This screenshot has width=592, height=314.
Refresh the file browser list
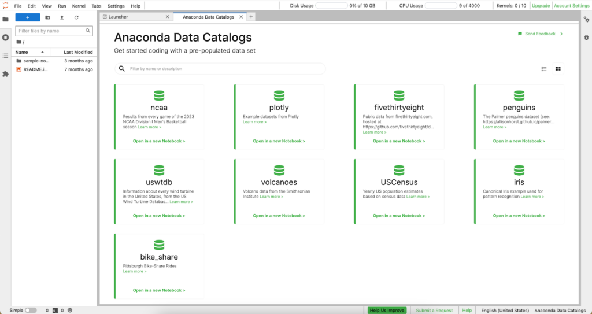[x=76, y=17]
